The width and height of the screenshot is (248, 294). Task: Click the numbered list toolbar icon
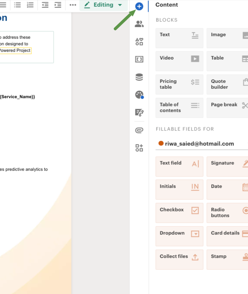point(30,5)
